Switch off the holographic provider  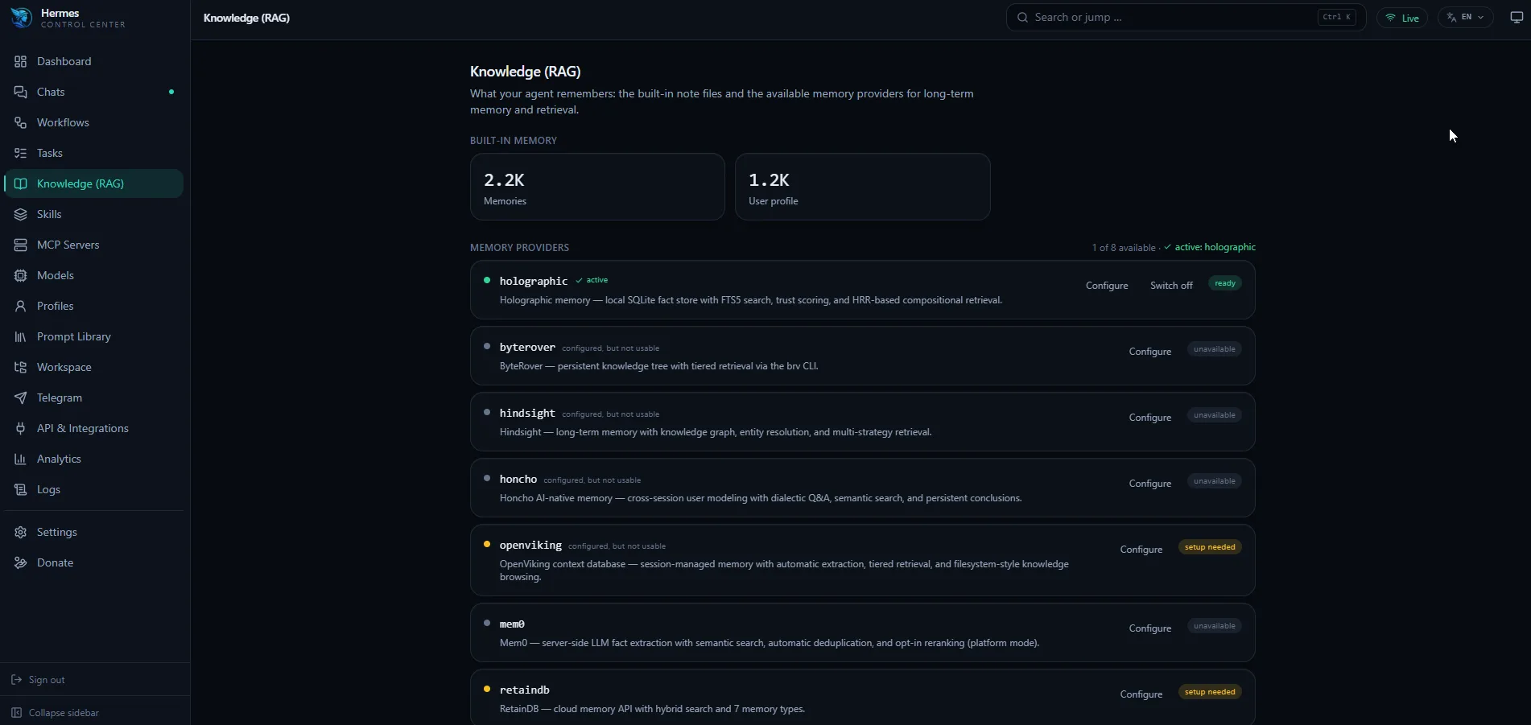pyautogui.click(x=1171, y=286)
